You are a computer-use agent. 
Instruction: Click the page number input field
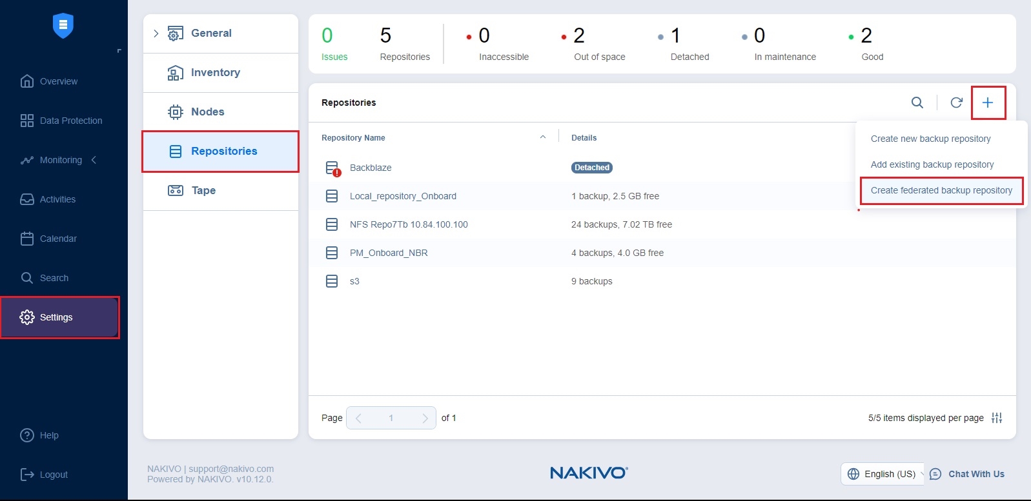(x=391, y=418)
